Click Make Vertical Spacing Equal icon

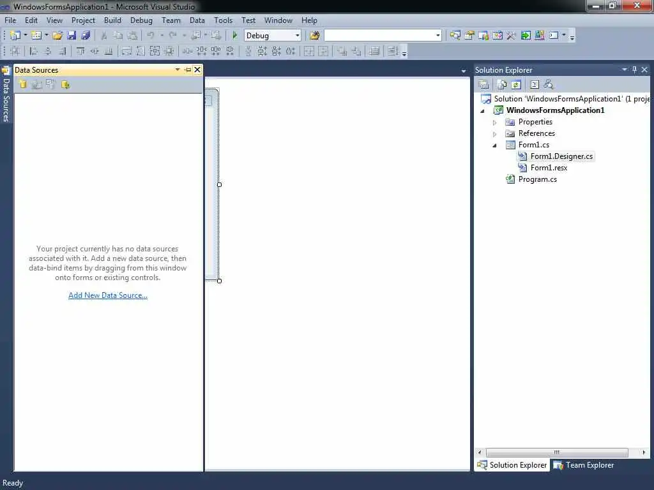click(x=248, y=51)
